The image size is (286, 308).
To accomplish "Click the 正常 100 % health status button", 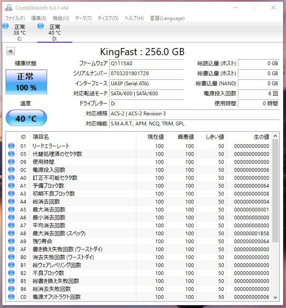I will (x=26, y=82).
